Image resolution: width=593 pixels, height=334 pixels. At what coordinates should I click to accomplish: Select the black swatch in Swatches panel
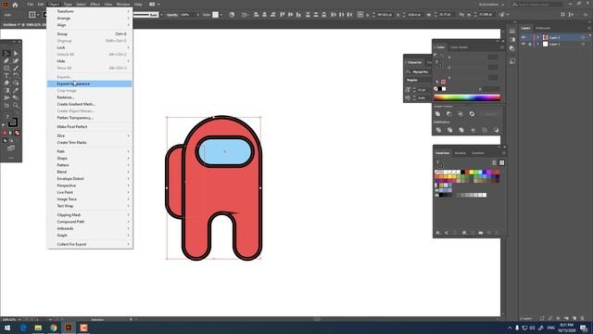(x=462, y=173)
